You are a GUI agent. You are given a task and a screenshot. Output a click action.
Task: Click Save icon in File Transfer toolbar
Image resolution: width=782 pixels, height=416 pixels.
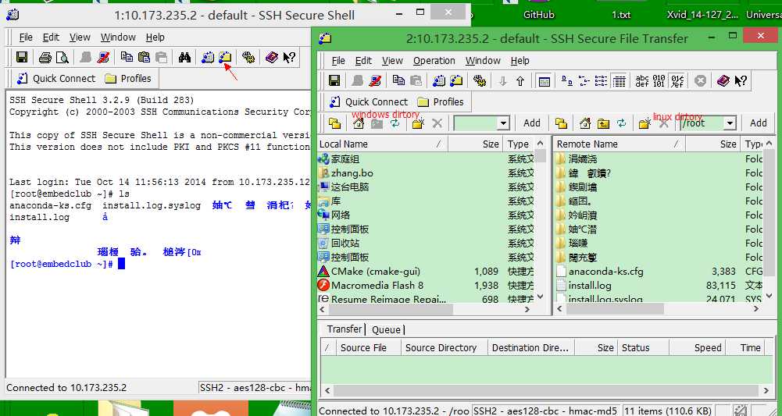point(334,80)
